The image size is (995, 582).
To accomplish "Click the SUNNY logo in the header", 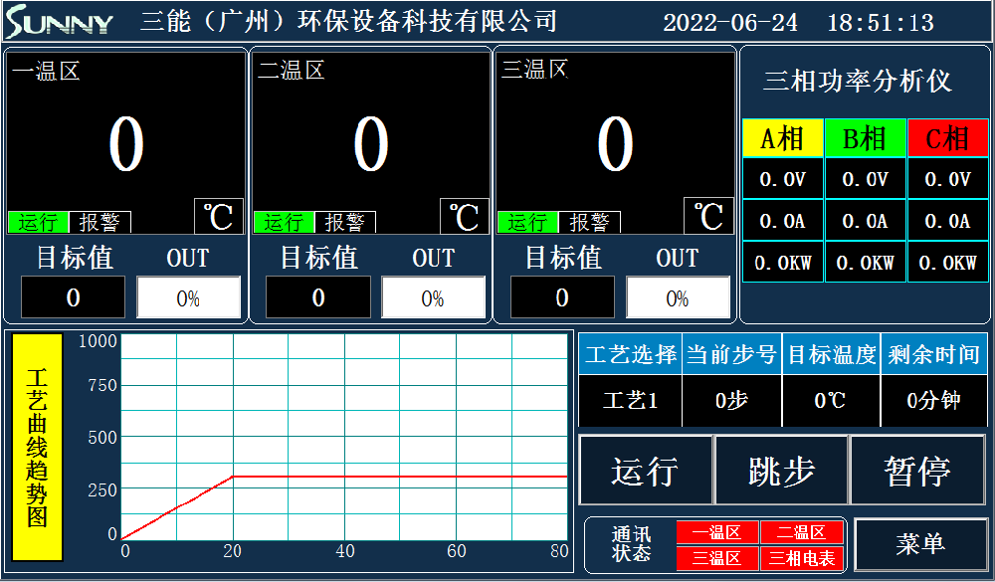I will (x=60, y=22).
